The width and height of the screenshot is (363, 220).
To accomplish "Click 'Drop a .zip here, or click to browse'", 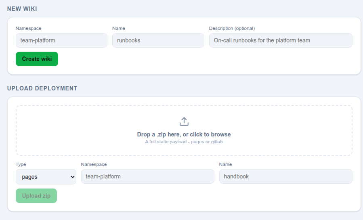I will point(184,134).
